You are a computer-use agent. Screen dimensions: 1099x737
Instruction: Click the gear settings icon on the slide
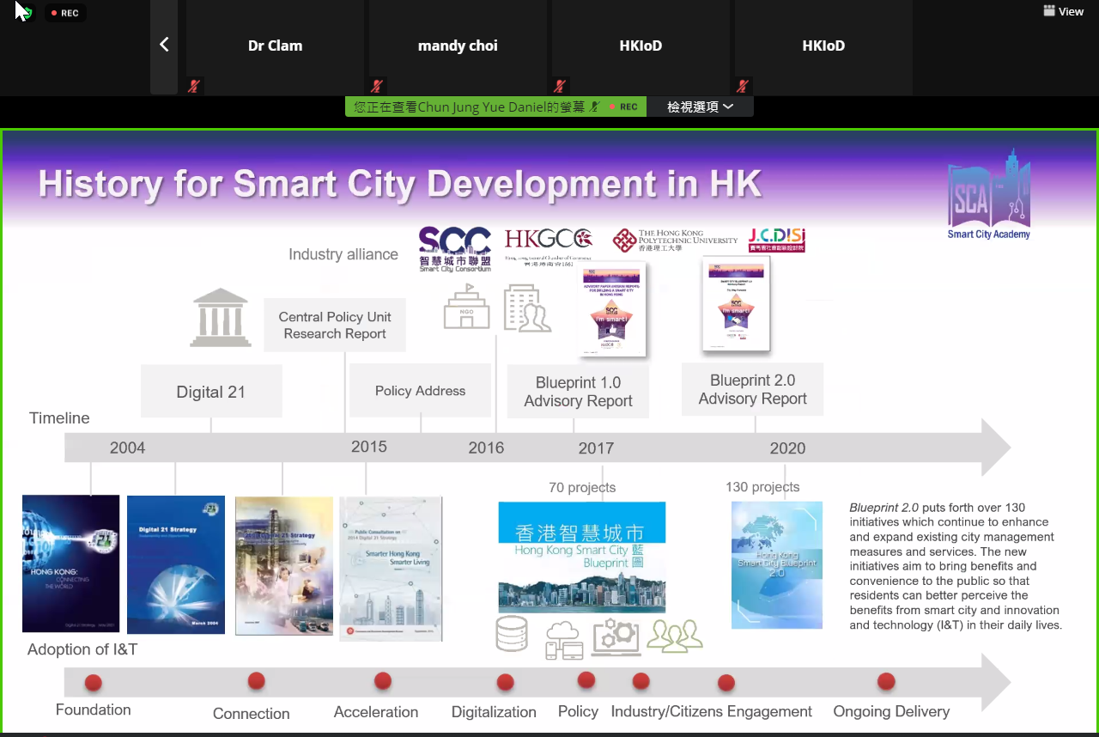point(616,636)
